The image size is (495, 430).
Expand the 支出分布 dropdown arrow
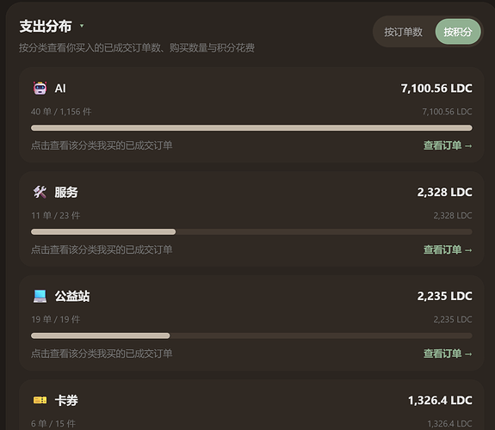(x=82, y=26)
